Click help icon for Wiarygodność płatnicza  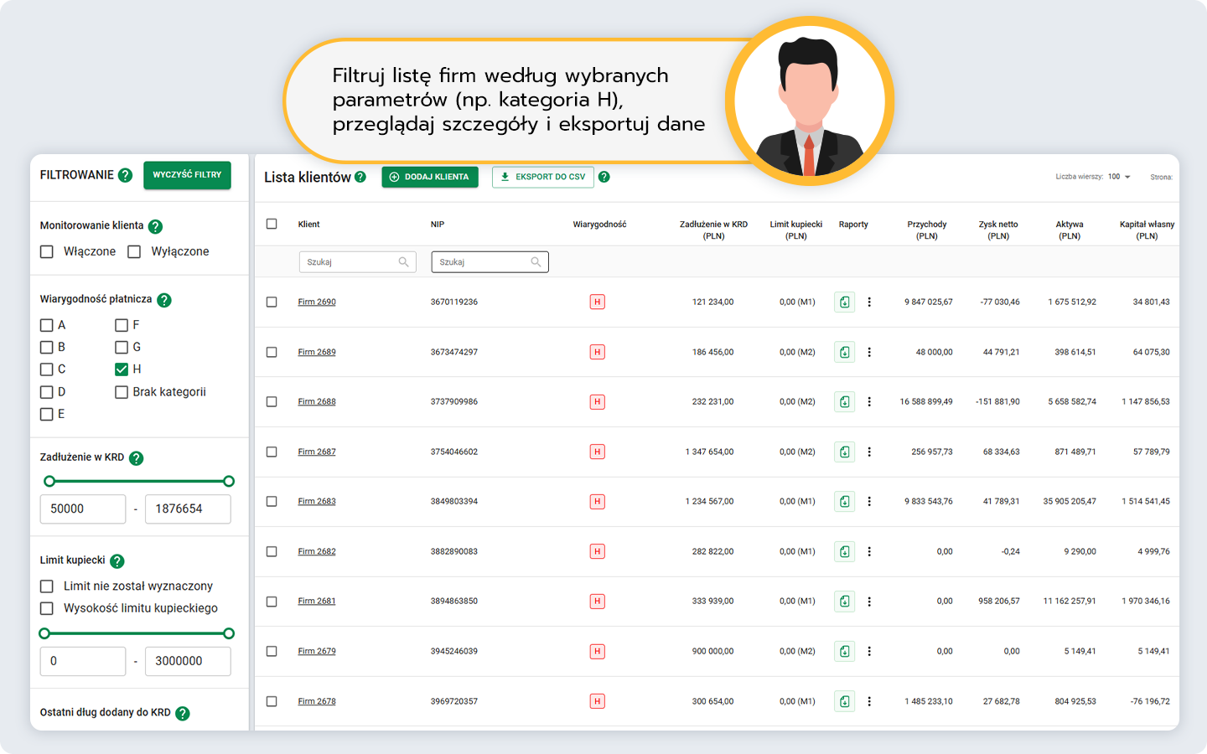[x=164, y=300]
